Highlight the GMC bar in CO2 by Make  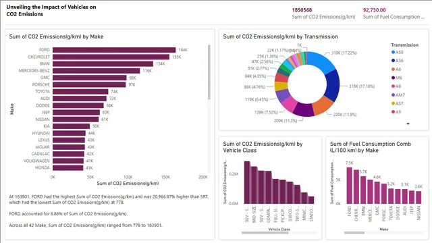pyautogui.click(x=90, y=78)
